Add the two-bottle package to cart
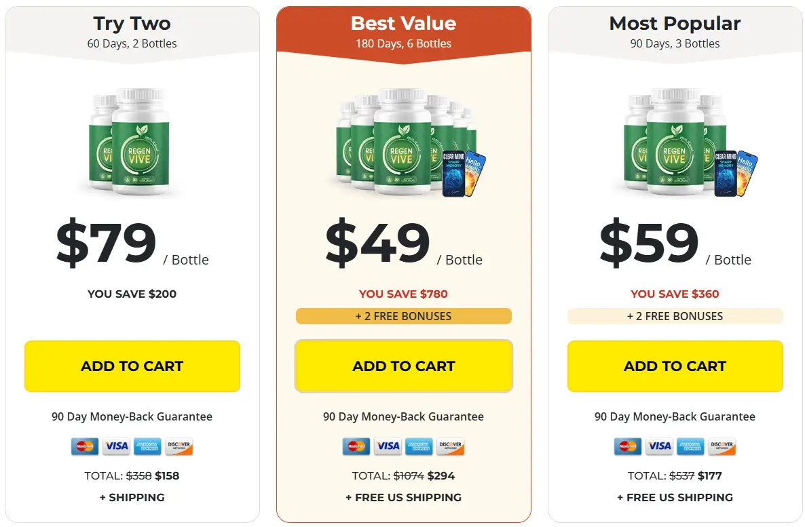Image resolution: width=805 pixels, height=527 pixels. click(132, 366)
